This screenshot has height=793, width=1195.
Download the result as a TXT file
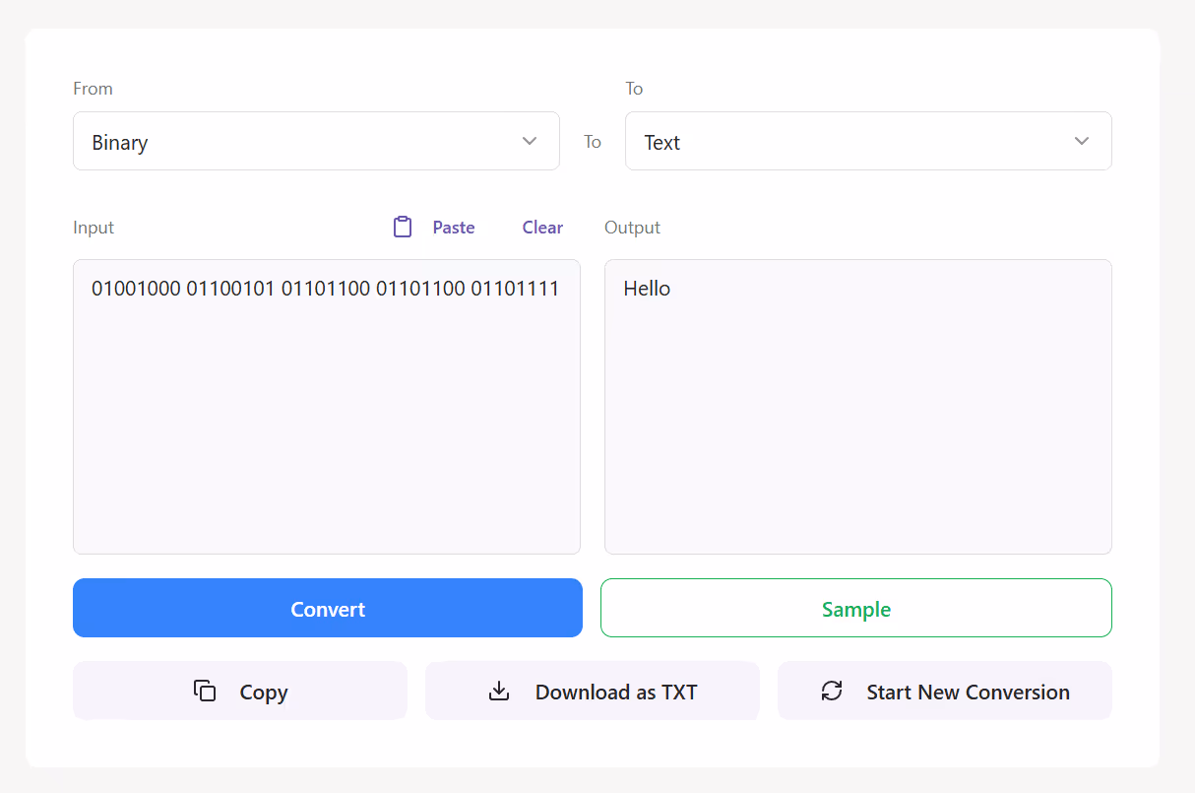click(x=592, y=691)
